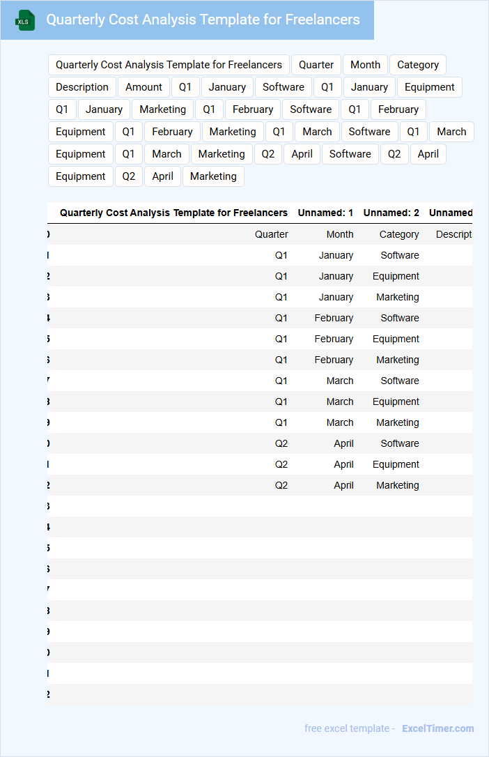Click 'Equipment' in the Q1 February table row
Screen dimensions: 489x757
click(x=396, y=339)
